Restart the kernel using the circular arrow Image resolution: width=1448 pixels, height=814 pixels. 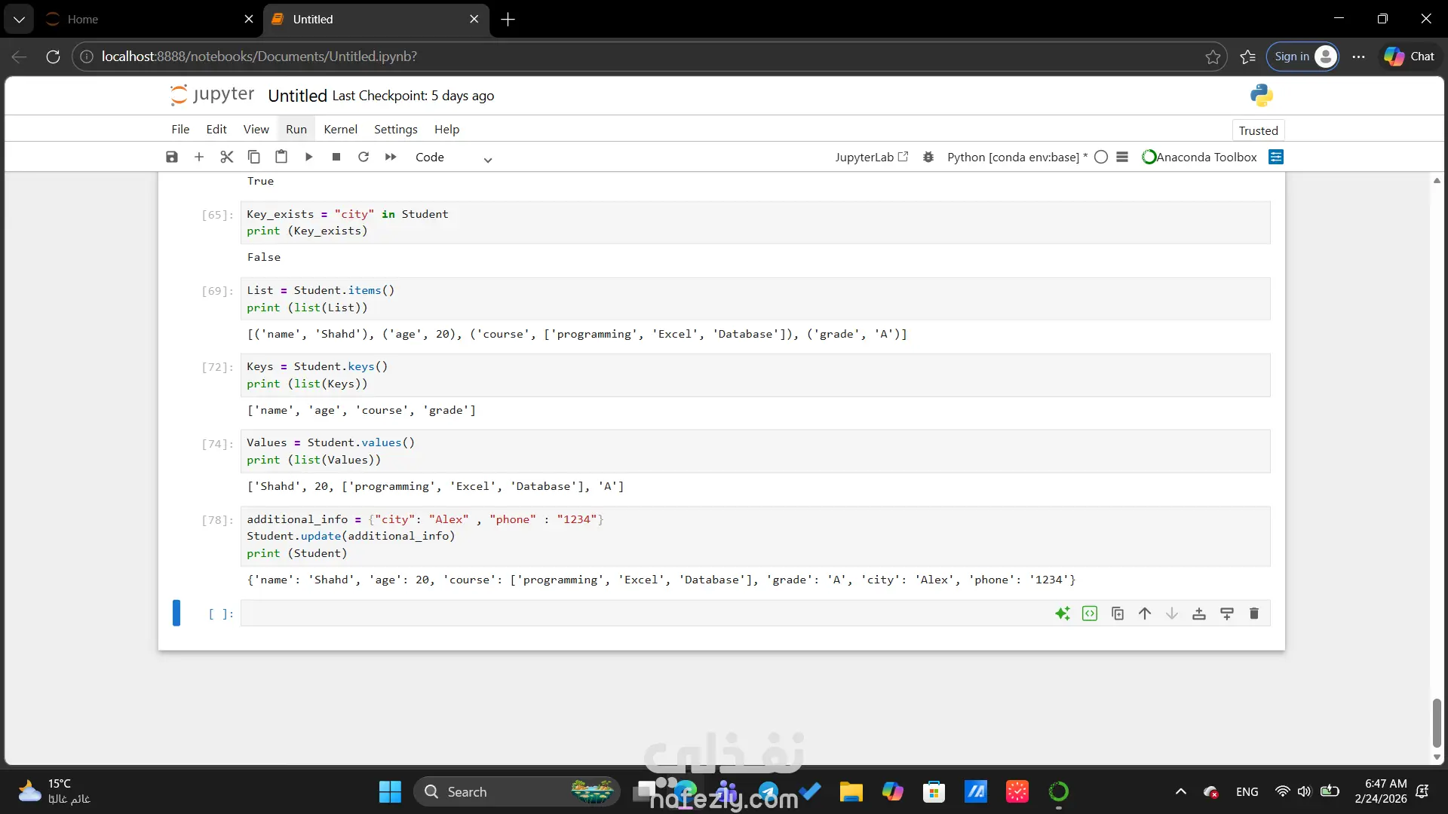(364, 157)
